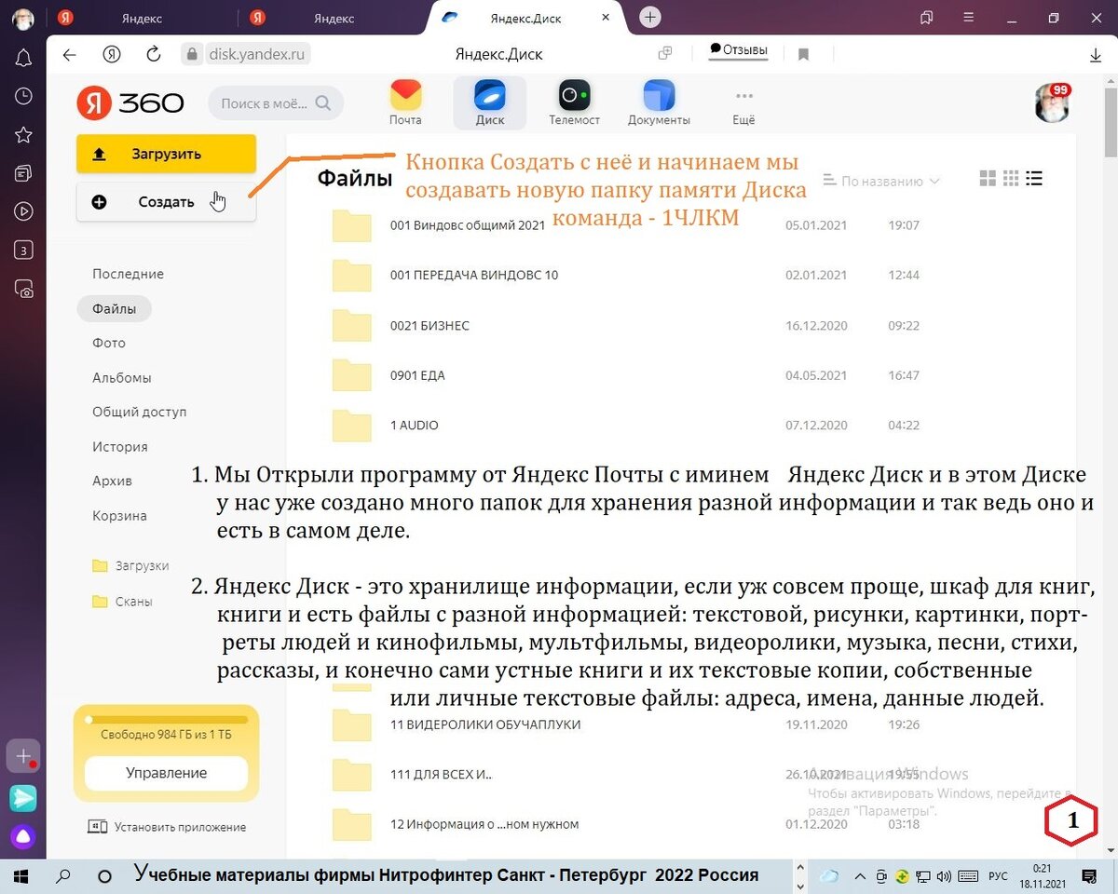The image size is (1118, 894).
Task: Click the РУС language indicator
Action: [x=997, y=876]
